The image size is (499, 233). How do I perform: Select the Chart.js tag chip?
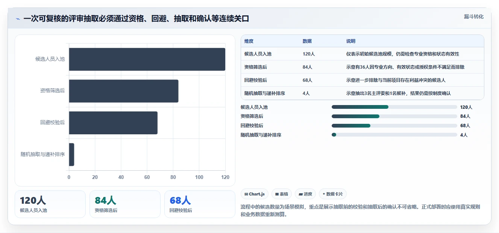255,194
